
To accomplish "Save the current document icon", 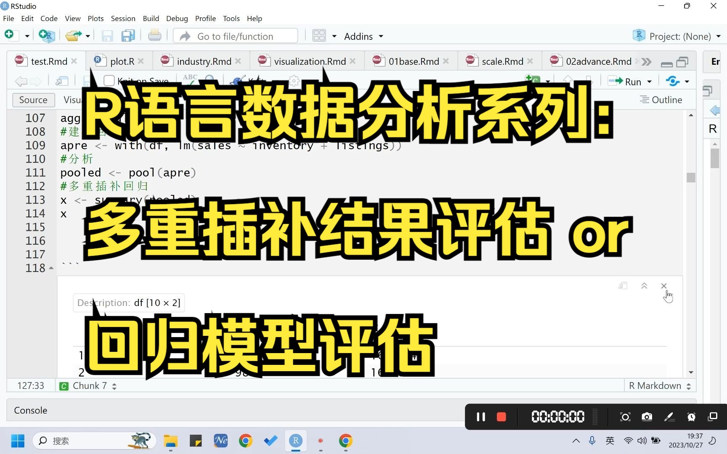I will pos(107,36).
